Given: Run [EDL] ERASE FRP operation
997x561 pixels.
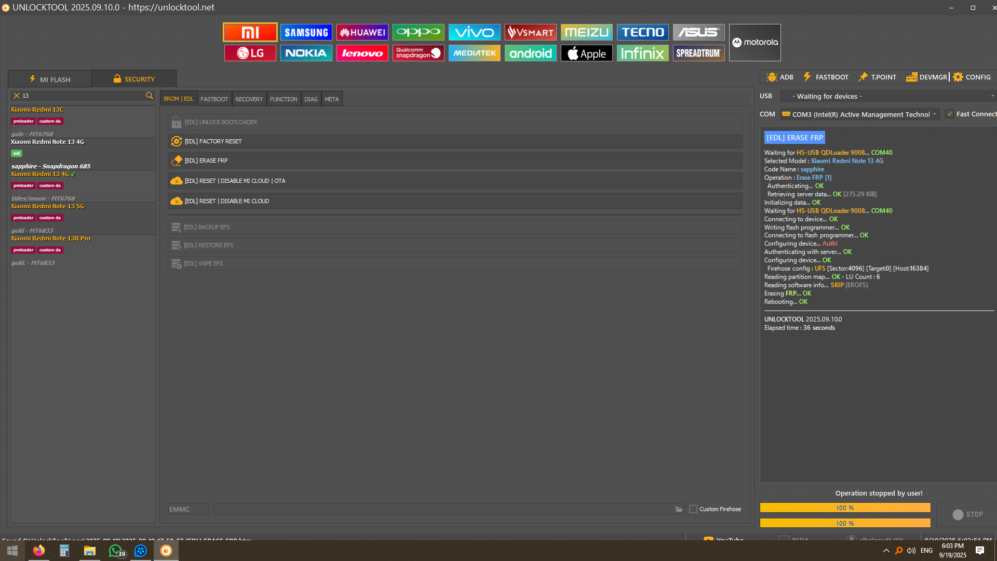Looking at the screenshot, I should coord(455,161).
